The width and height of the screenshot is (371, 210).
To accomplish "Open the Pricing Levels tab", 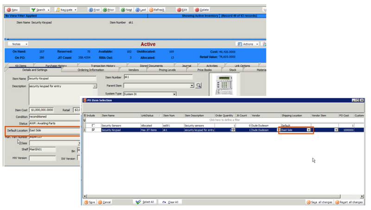I will tap(167, 70).
